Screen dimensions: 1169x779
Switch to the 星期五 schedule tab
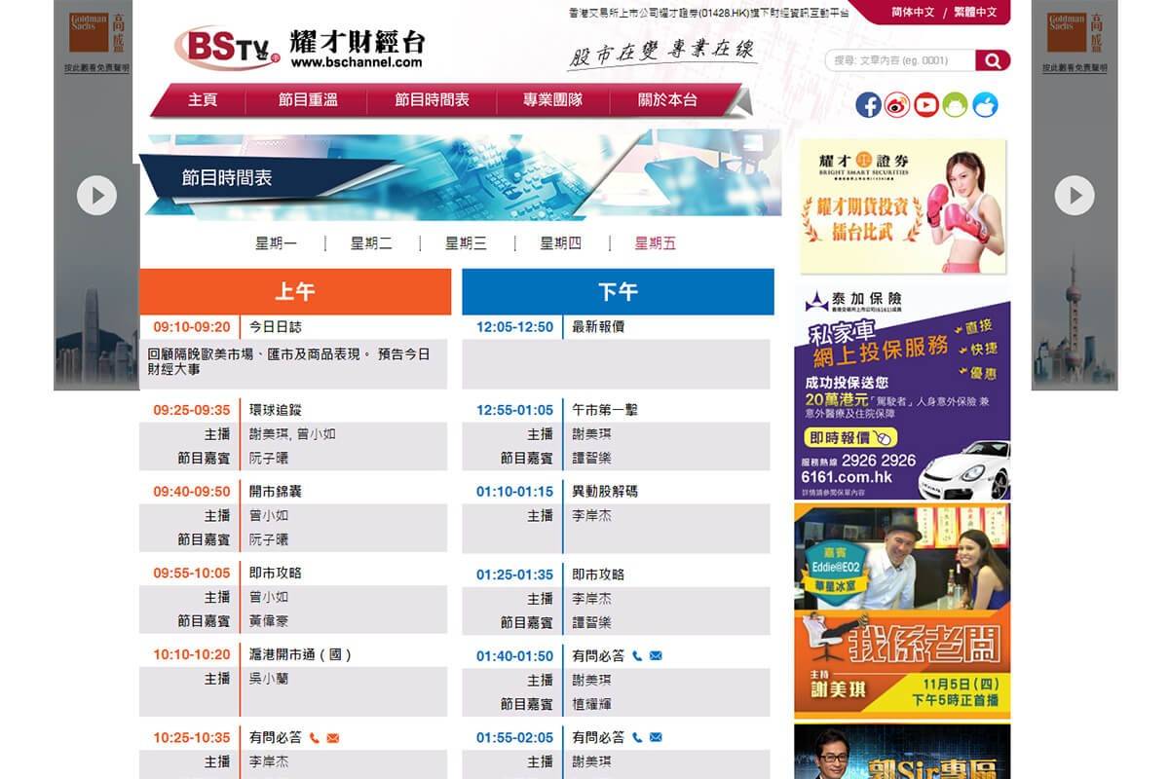pyautogui.click(x=655, y=243)
